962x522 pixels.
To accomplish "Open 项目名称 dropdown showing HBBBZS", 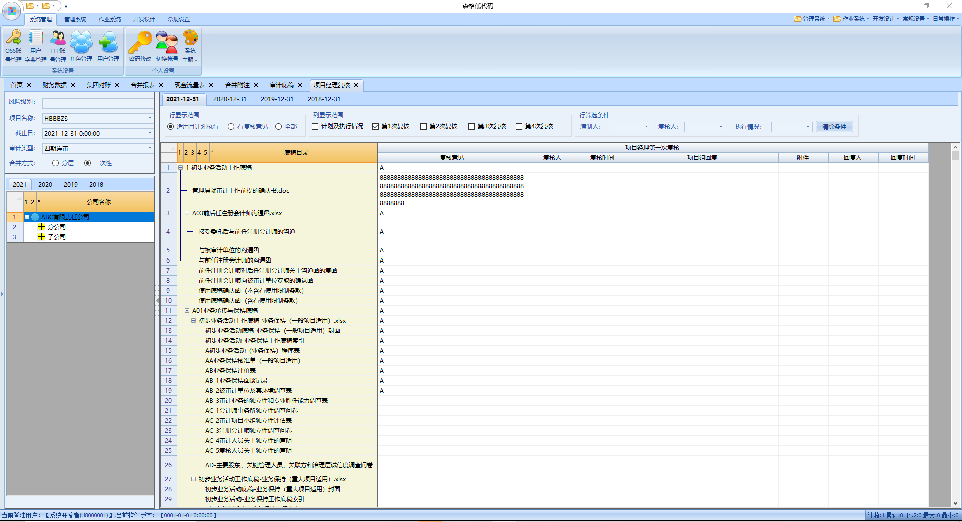I will coord(150,118).
